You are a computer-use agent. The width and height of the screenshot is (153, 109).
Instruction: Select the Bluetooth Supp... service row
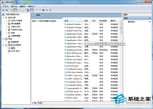click(x=92, y=63)
